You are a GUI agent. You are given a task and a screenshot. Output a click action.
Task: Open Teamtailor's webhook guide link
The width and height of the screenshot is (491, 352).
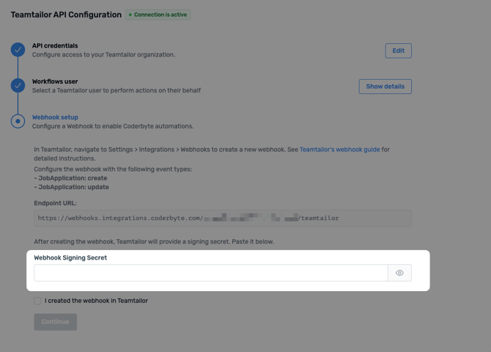pyautogui.click(x=339, y=150)
